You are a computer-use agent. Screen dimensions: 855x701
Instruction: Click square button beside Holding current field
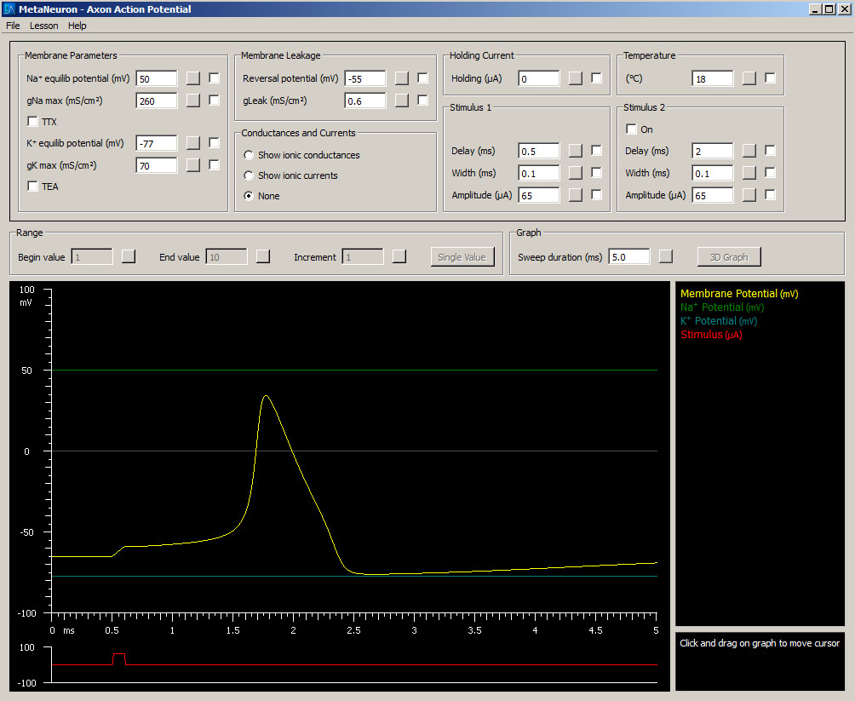(x=576, y=78)
